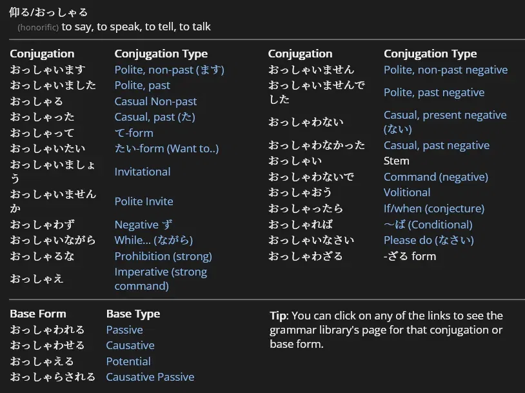
Task: Click the Passive base type link
Action: pyautogui.click(x=124, y=330)
